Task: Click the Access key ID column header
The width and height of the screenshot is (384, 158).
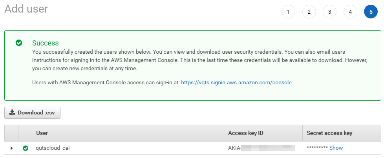Action: coord(245,133)
